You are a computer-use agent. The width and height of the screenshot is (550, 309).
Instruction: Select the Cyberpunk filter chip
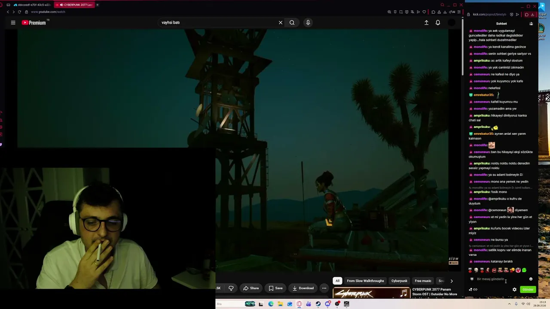point(399,281)
